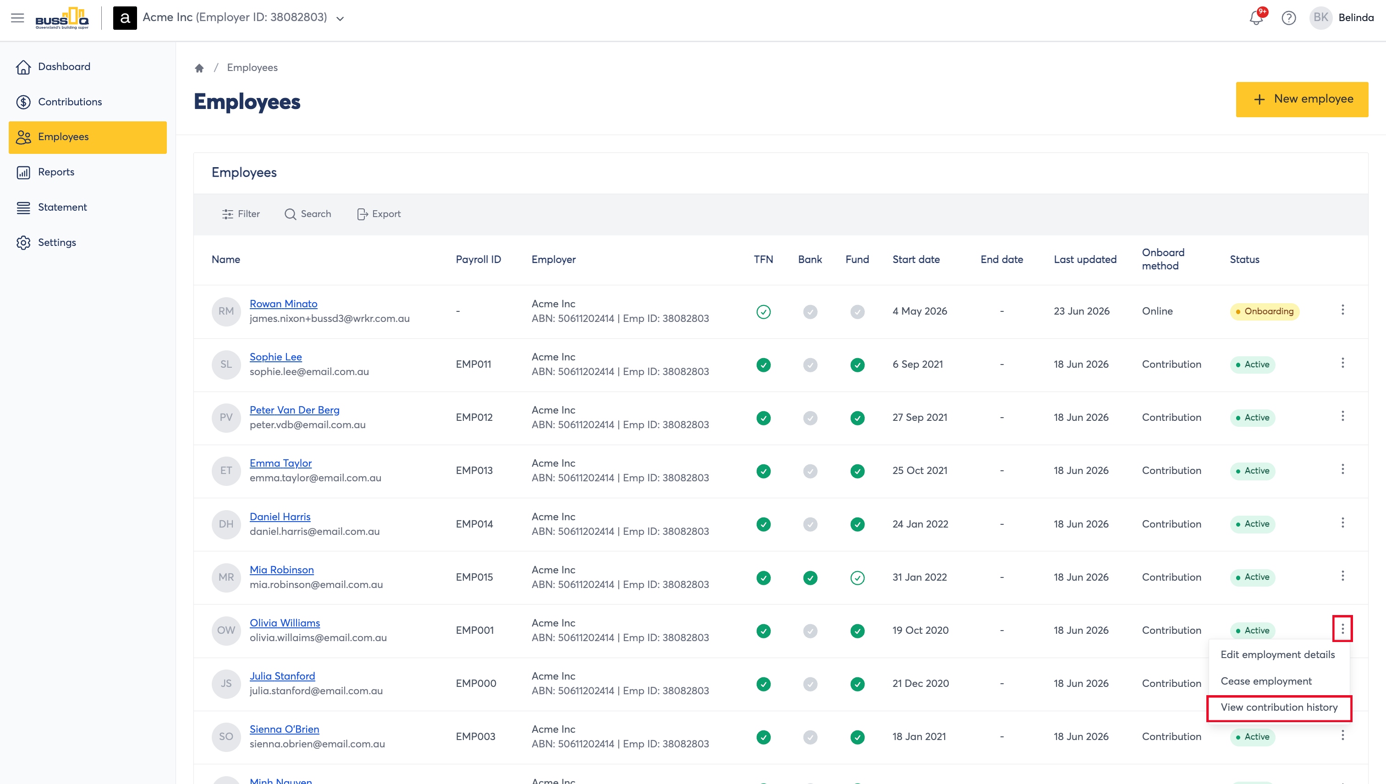Click Belinda's BK profile avatar
The height and width of the screenshot is (784, 1386).
[1321, 18]
